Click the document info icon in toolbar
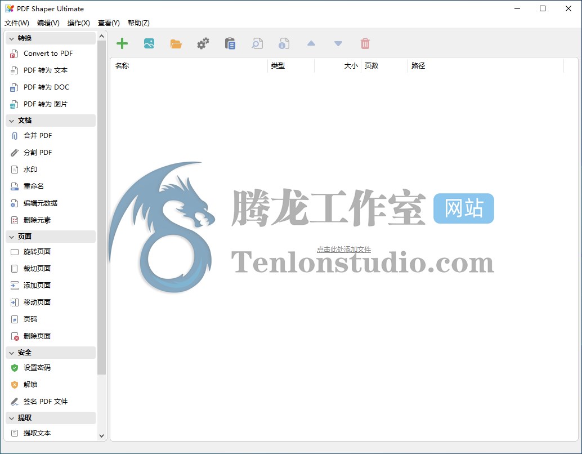The width and height of the screenshot is (582, 454). [284, 43]
